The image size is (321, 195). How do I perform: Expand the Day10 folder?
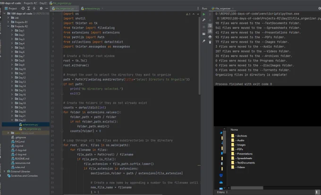point(12,69)
